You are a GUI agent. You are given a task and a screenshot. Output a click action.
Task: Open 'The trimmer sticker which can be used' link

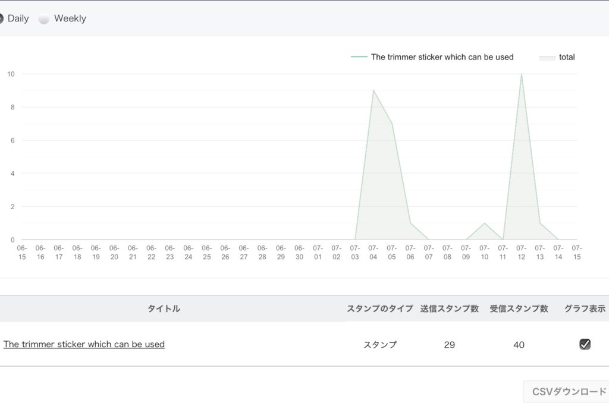tap(84, 344)
